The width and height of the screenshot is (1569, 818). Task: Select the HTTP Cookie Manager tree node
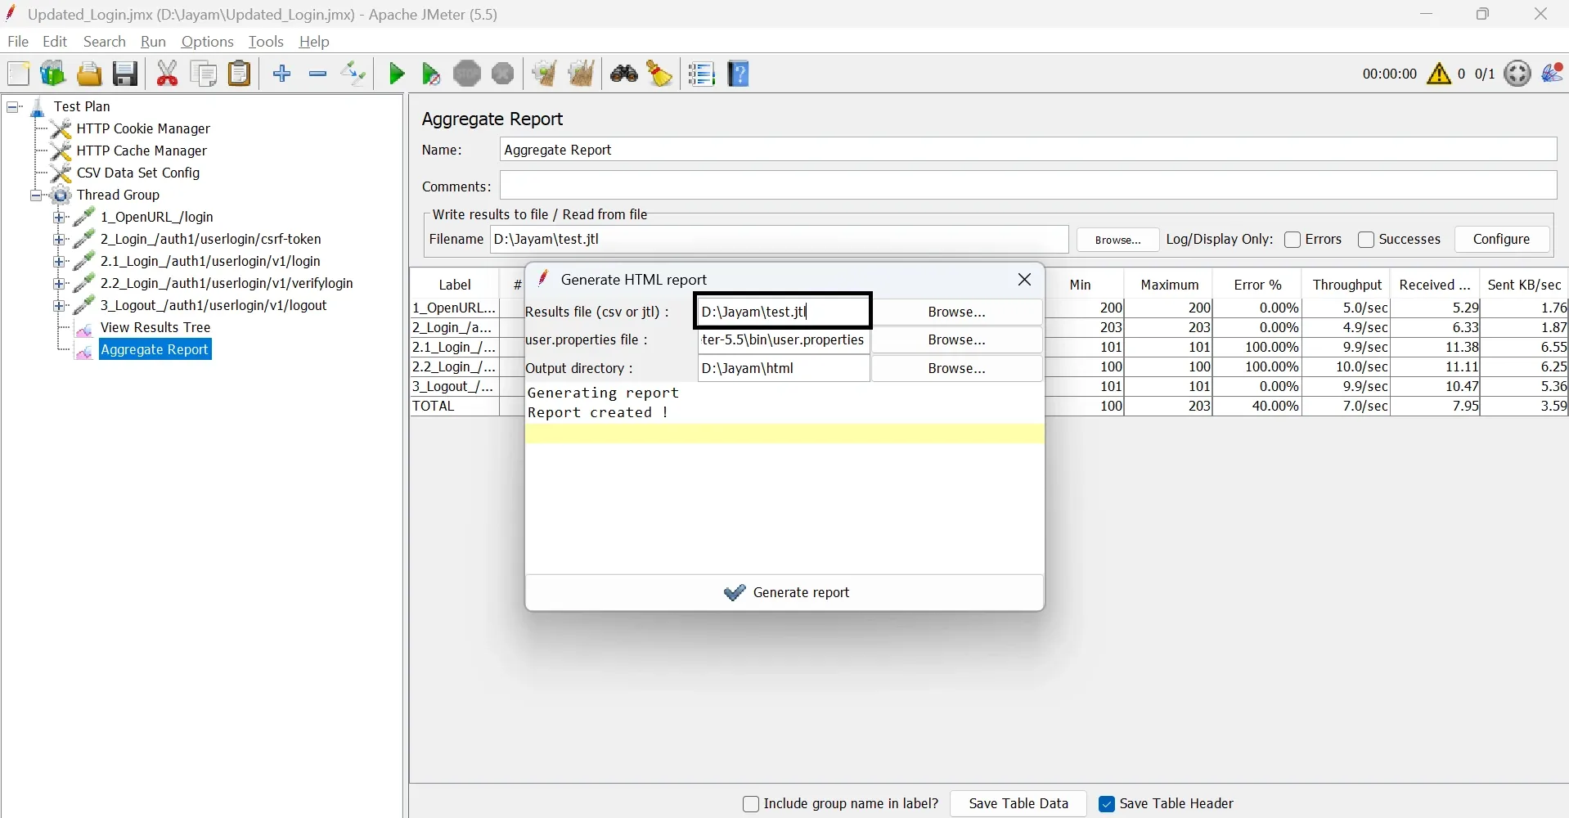pyautogui.click(x=143, y=128)
